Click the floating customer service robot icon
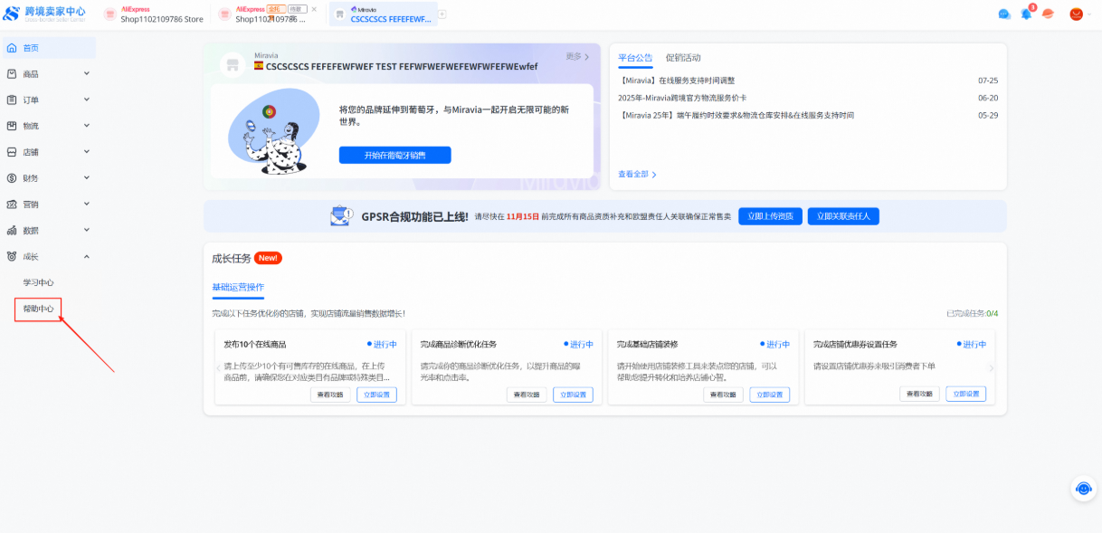 tap(1083, 489)
